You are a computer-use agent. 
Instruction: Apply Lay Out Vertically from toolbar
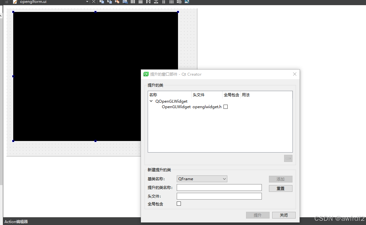(141, 2)
